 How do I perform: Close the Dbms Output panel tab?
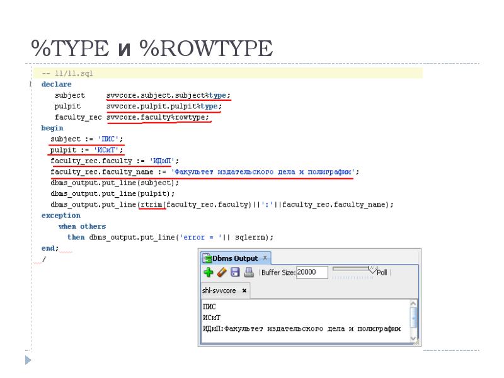[x=264, y=258]
